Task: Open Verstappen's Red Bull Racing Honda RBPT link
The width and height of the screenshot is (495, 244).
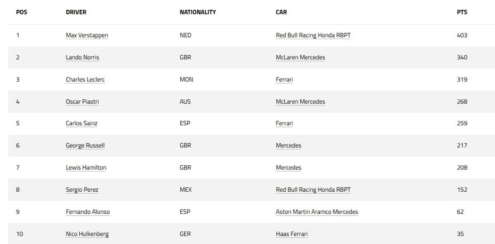Action: tap(313, 35)
